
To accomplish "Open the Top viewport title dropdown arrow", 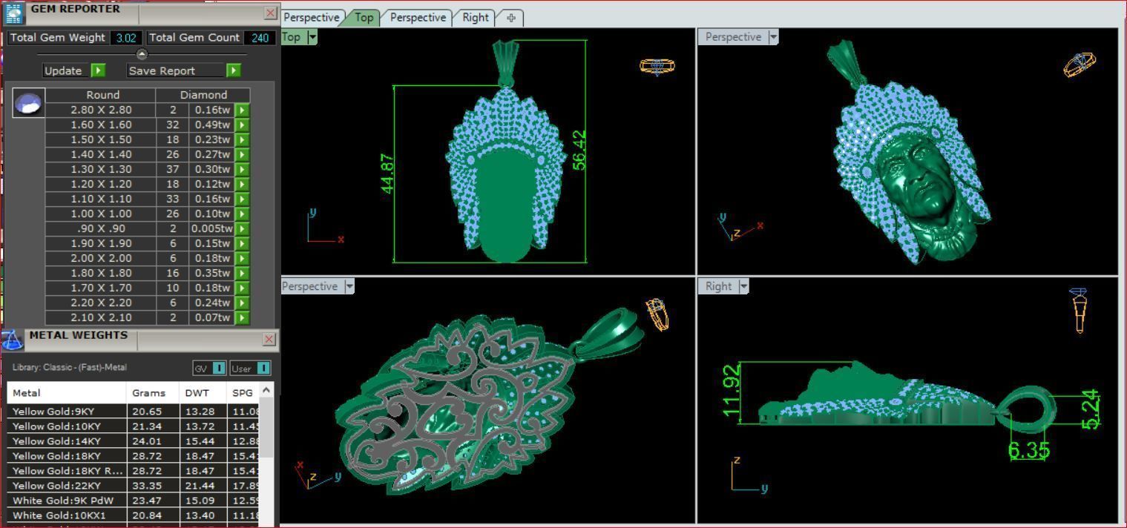I will coord(312,37).
